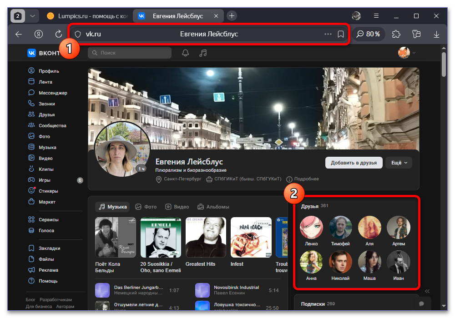The width and height of the screenshot is (455, 318).
Task: Bookmark the page in address bar
Action: click(x=341, y=34)
